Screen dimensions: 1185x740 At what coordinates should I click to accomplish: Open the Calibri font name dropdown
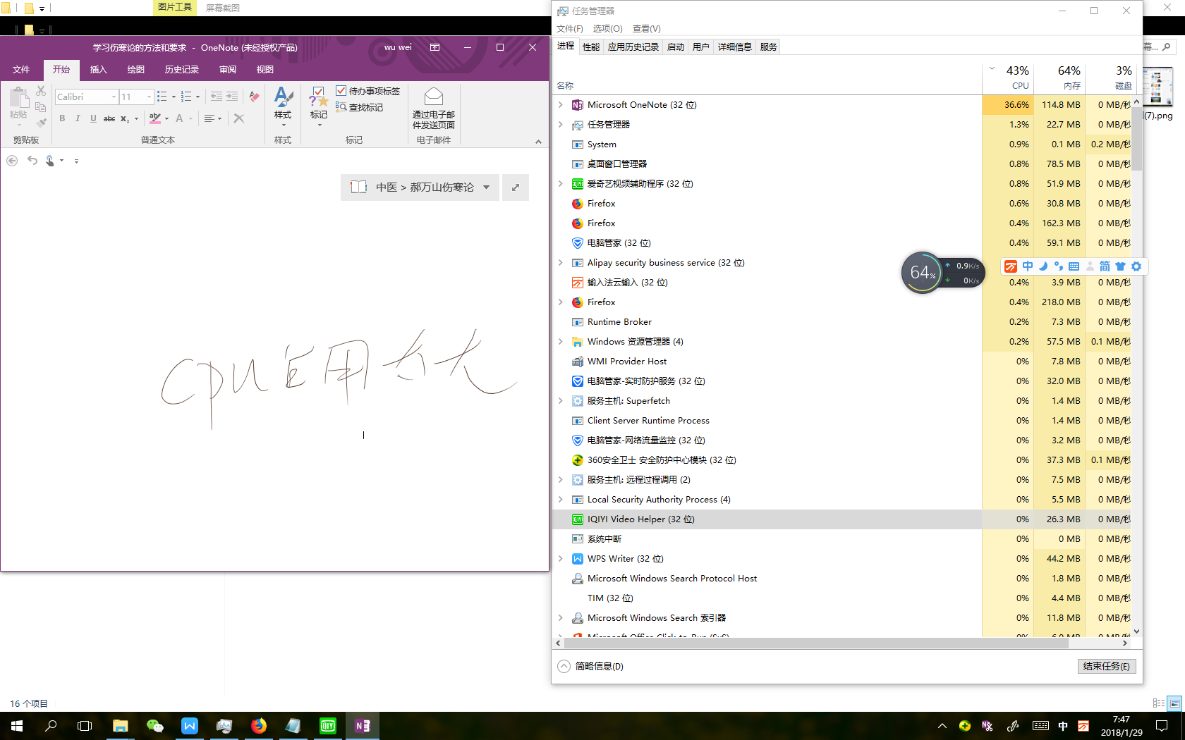pyautogui.click(x=114, y=97)
